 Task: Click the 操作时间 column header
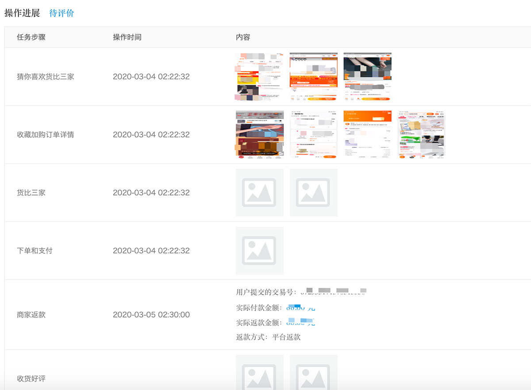[127, 37]
